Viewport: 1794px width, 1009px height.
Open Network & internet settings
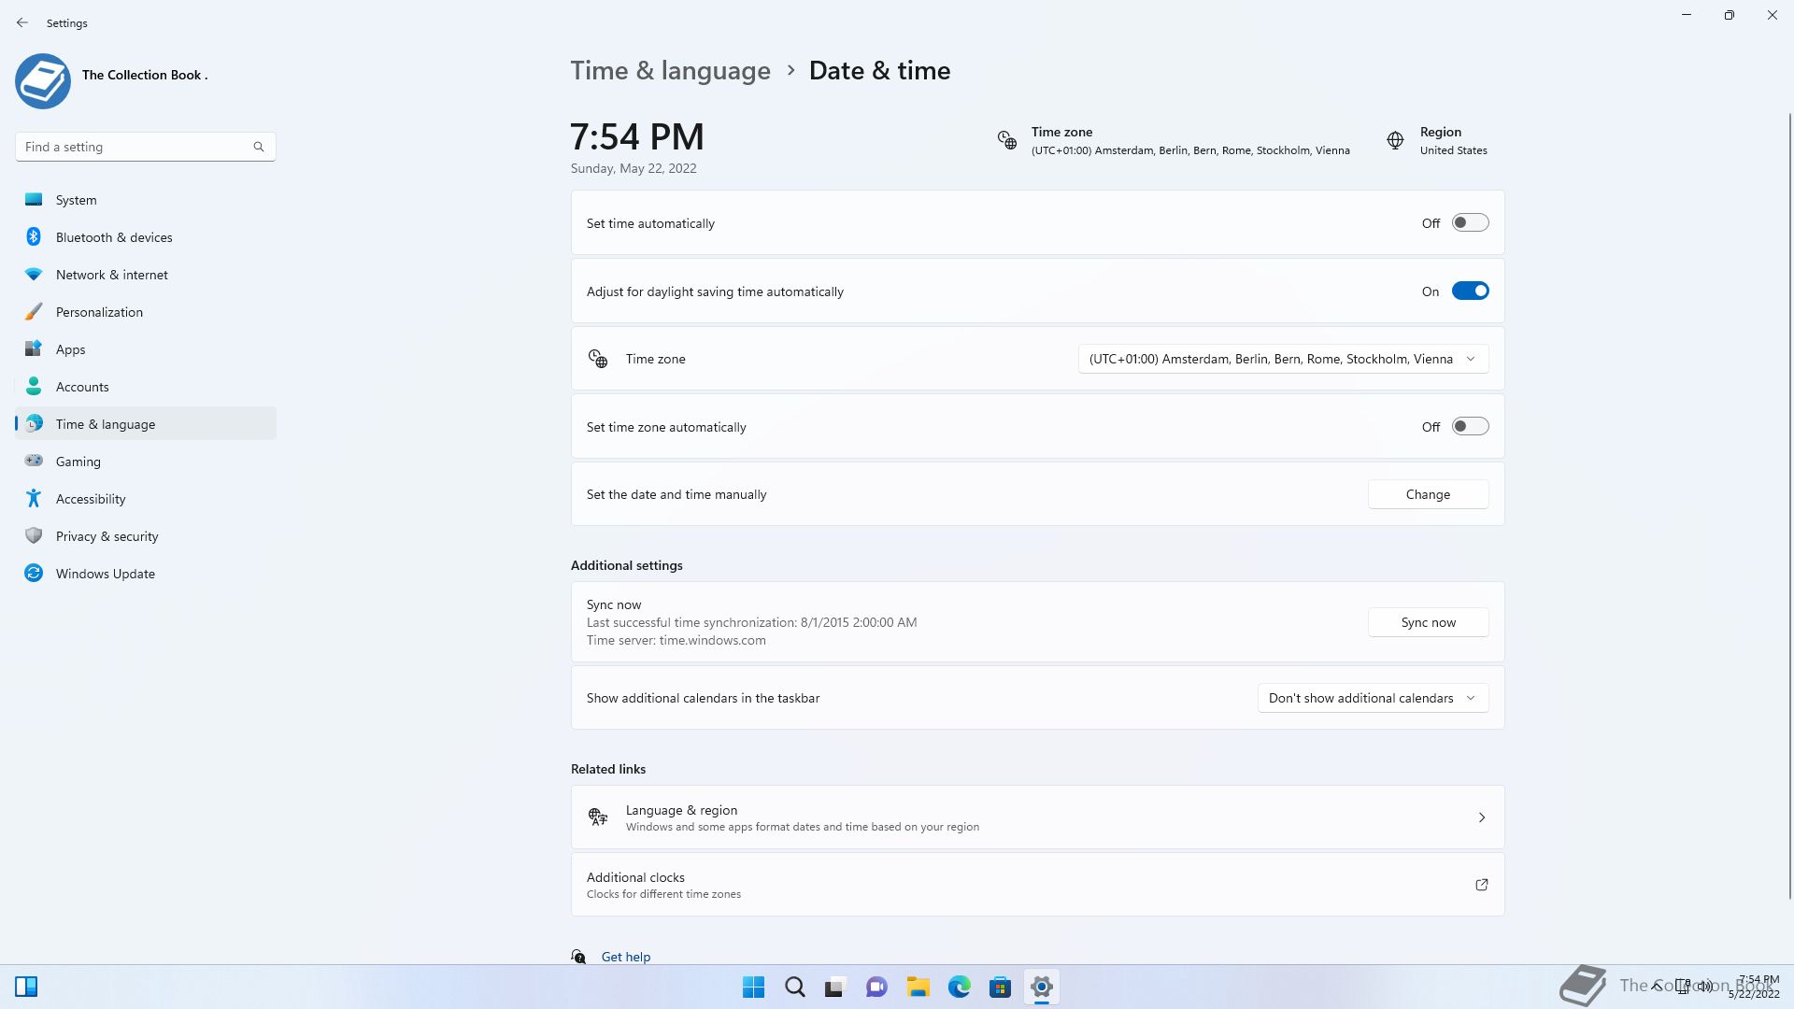[x=146, y=274]
